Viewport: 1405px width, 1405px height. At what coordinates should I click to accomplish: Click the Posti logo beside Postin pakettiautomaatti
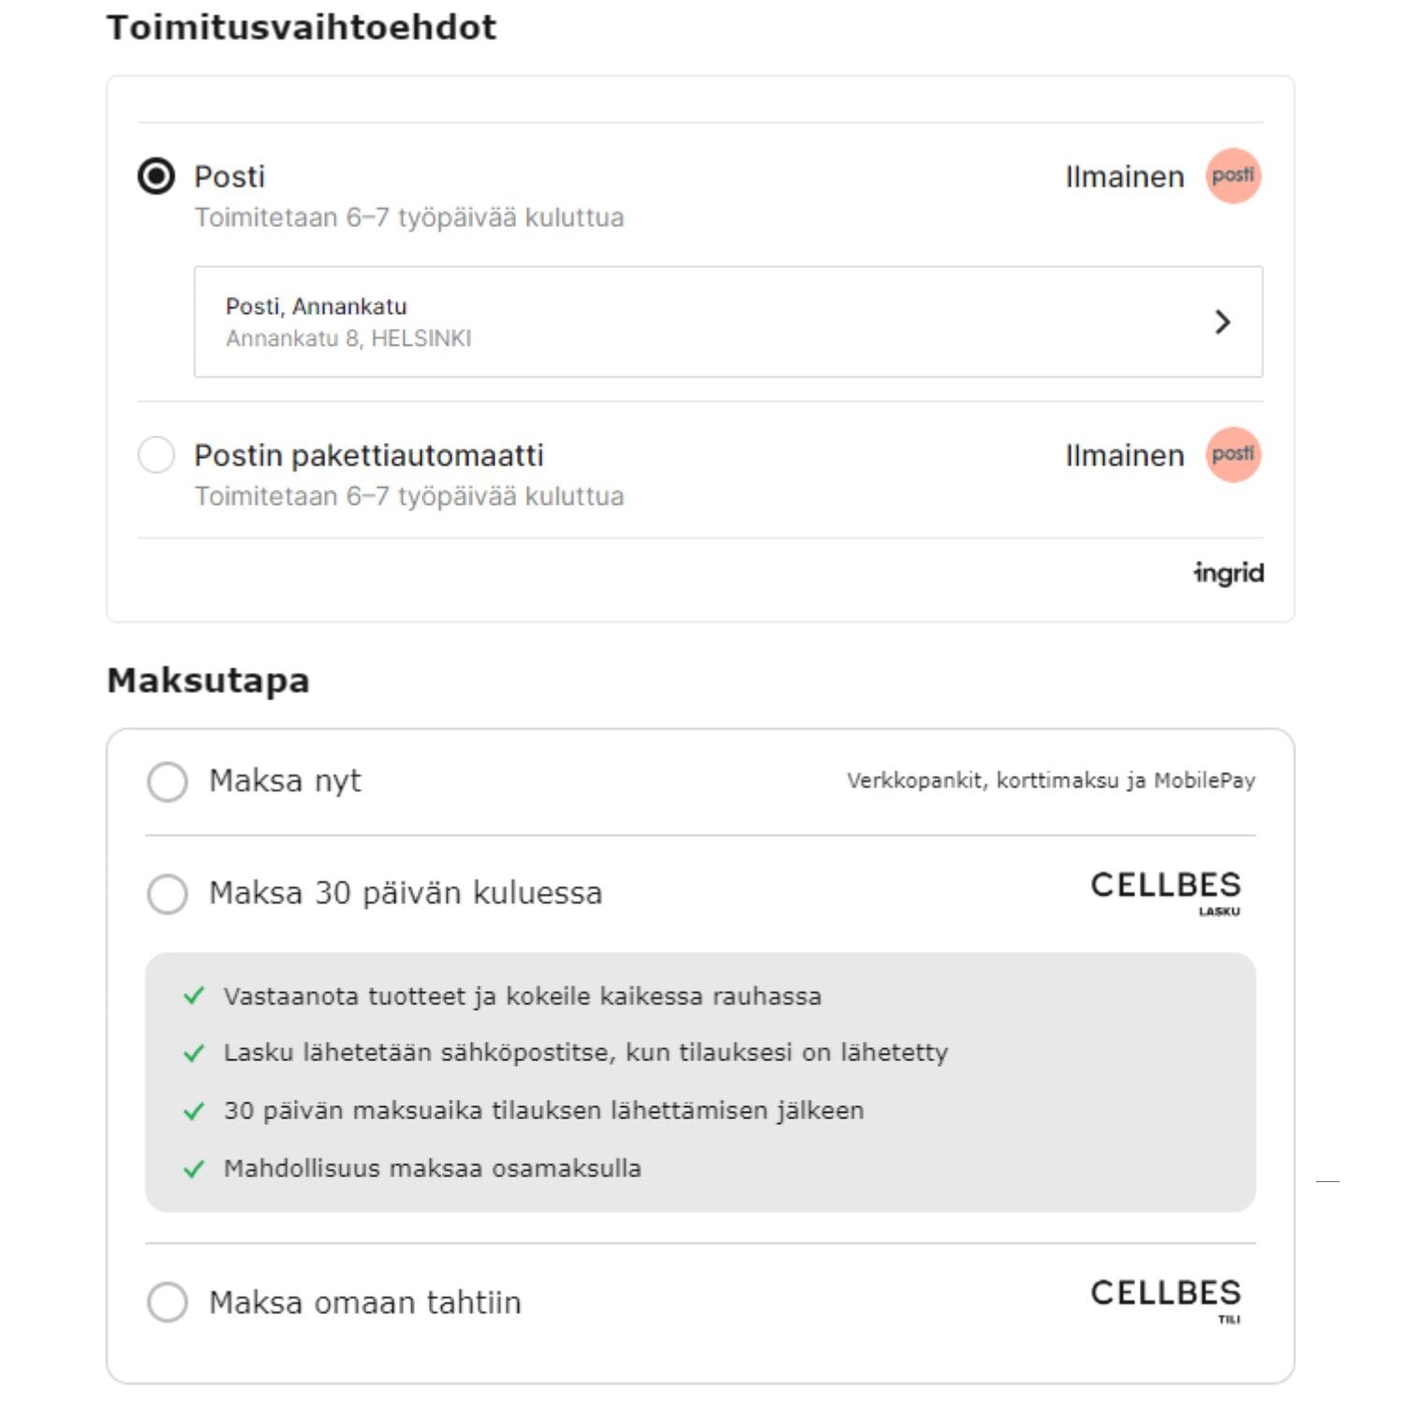pyautogui.click(x=1233, y=454)
